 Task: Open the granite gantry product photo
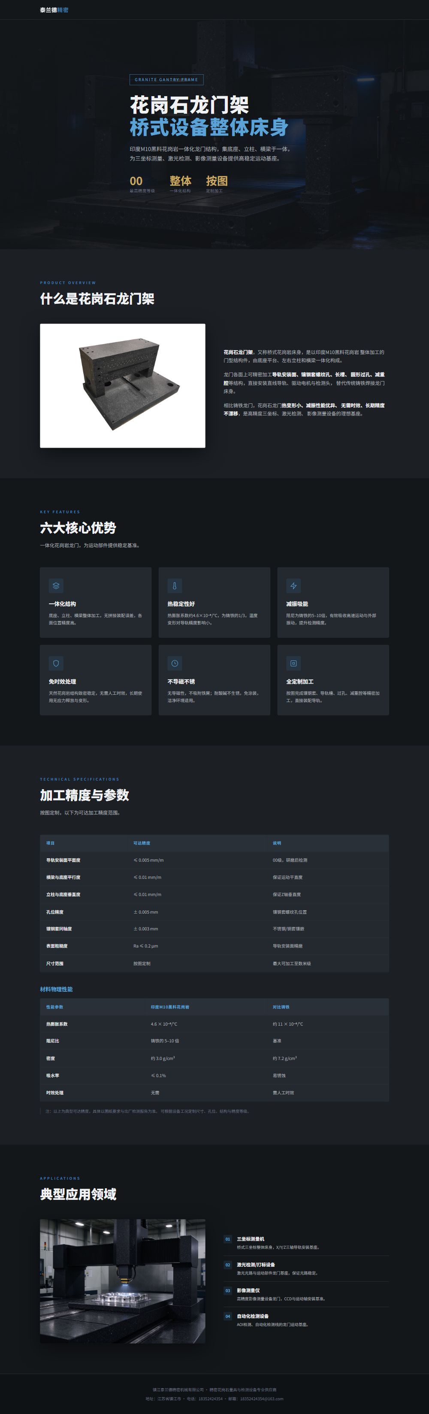pos(123,385)
